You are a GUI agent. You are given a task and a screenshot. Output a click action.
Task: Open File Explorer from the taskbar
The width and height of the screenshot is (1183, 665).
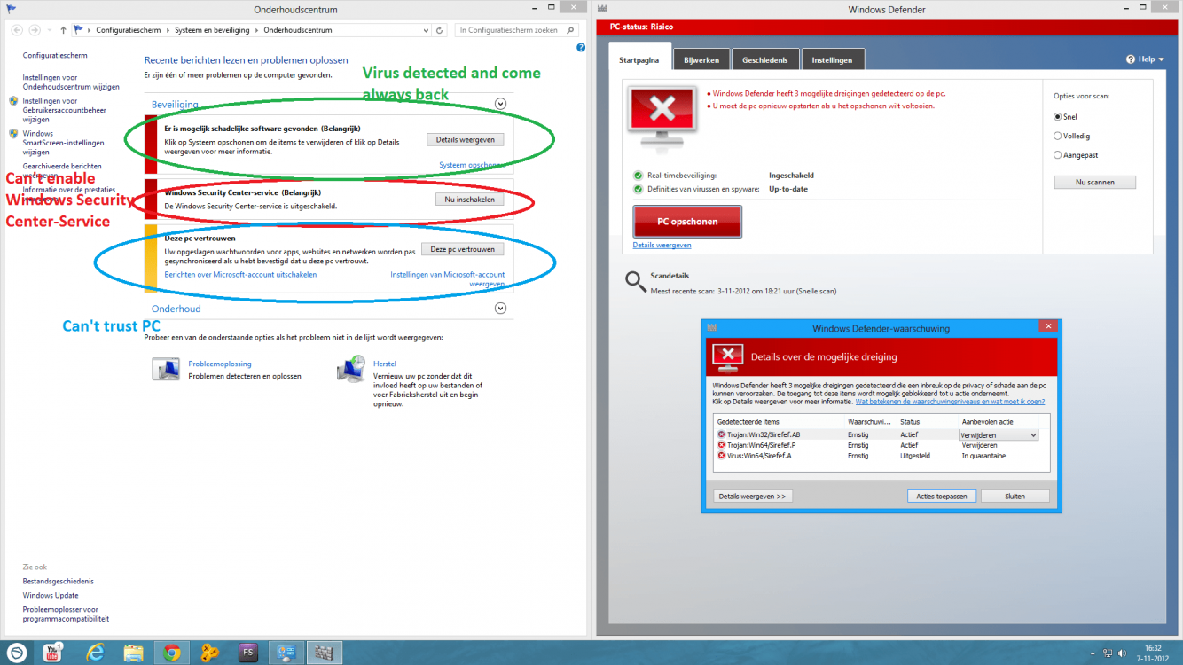(x=133, y=653)
